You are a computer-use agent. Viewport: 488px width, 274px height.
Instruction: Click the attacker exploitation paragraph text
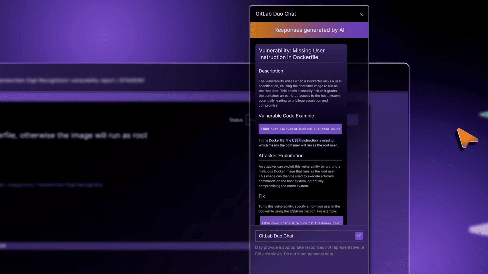point(299,176)
